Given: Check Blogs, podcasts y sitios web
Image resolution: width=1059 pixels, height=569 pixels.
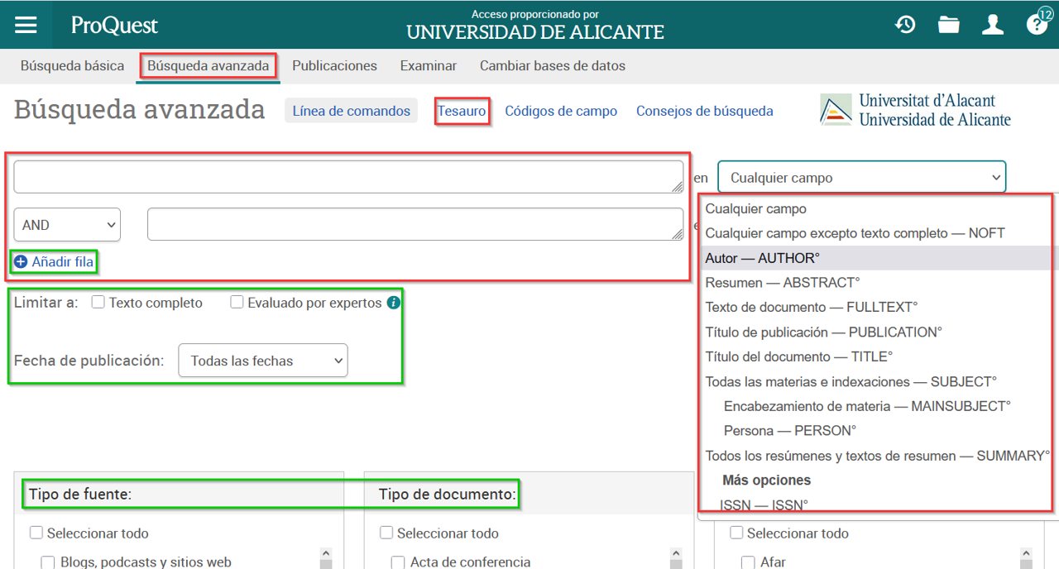Looking at the screenshot, I should pos(48,562).
